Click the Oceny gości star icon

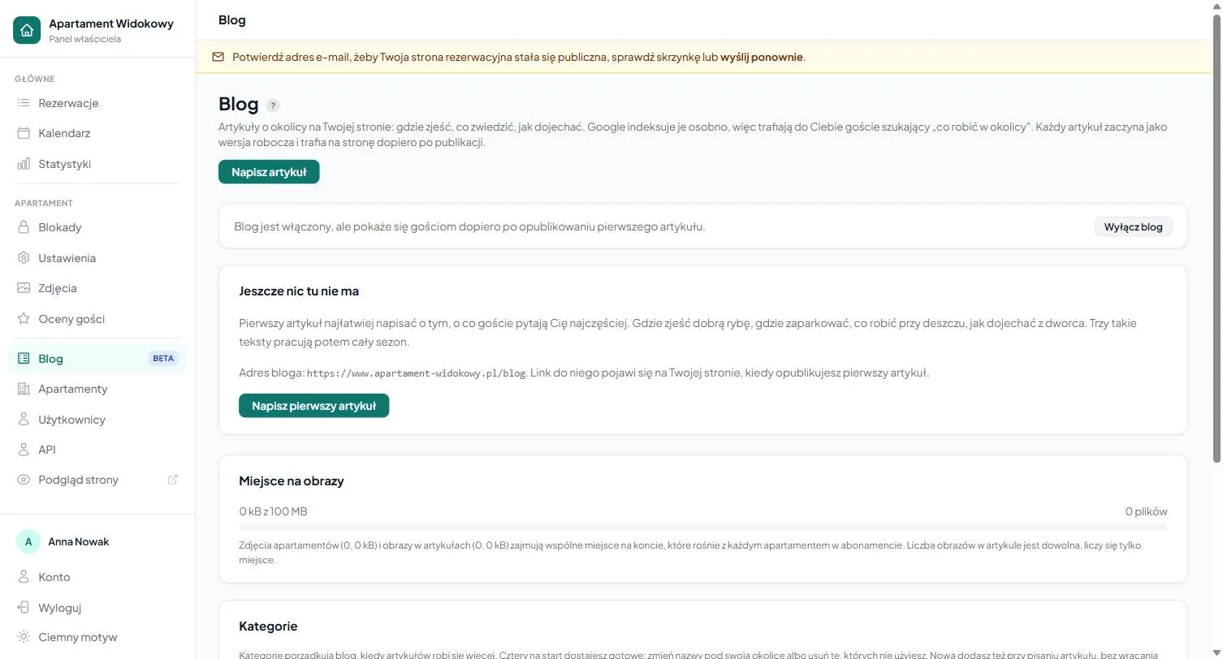pyautogui.click(x=24, y=319)
